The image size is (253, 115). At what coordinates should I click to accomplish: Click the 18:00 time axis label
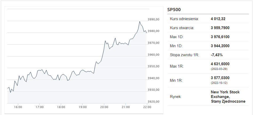coord(61,107)
